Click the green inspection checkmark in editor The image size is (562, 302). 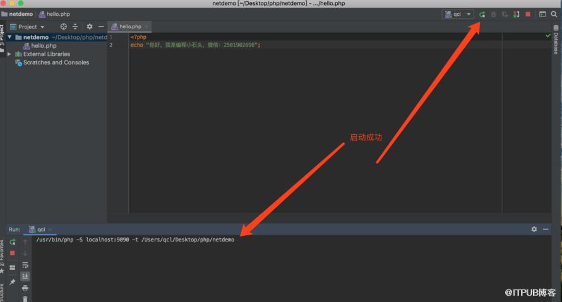[x=547, y=36]
